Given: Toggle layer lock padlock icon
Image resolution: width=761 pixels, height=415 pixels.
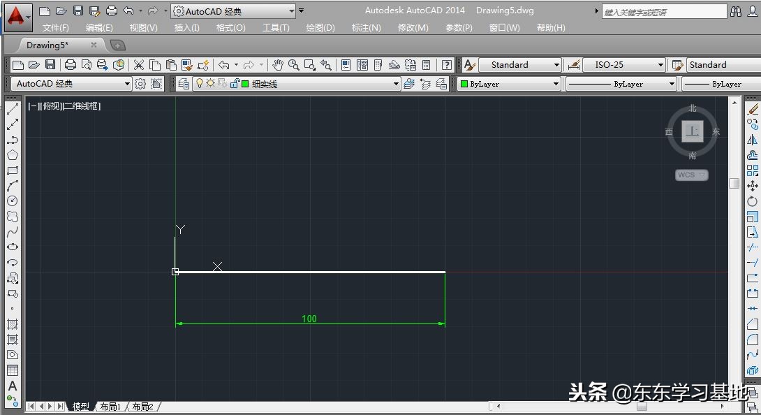Looking at the screenshot, I should pos(235,84).
